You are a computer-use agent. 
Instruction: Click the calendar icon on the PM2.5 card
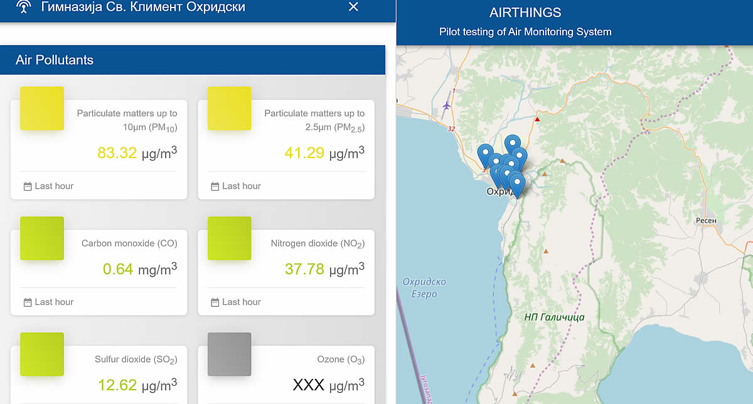(215, 186)
